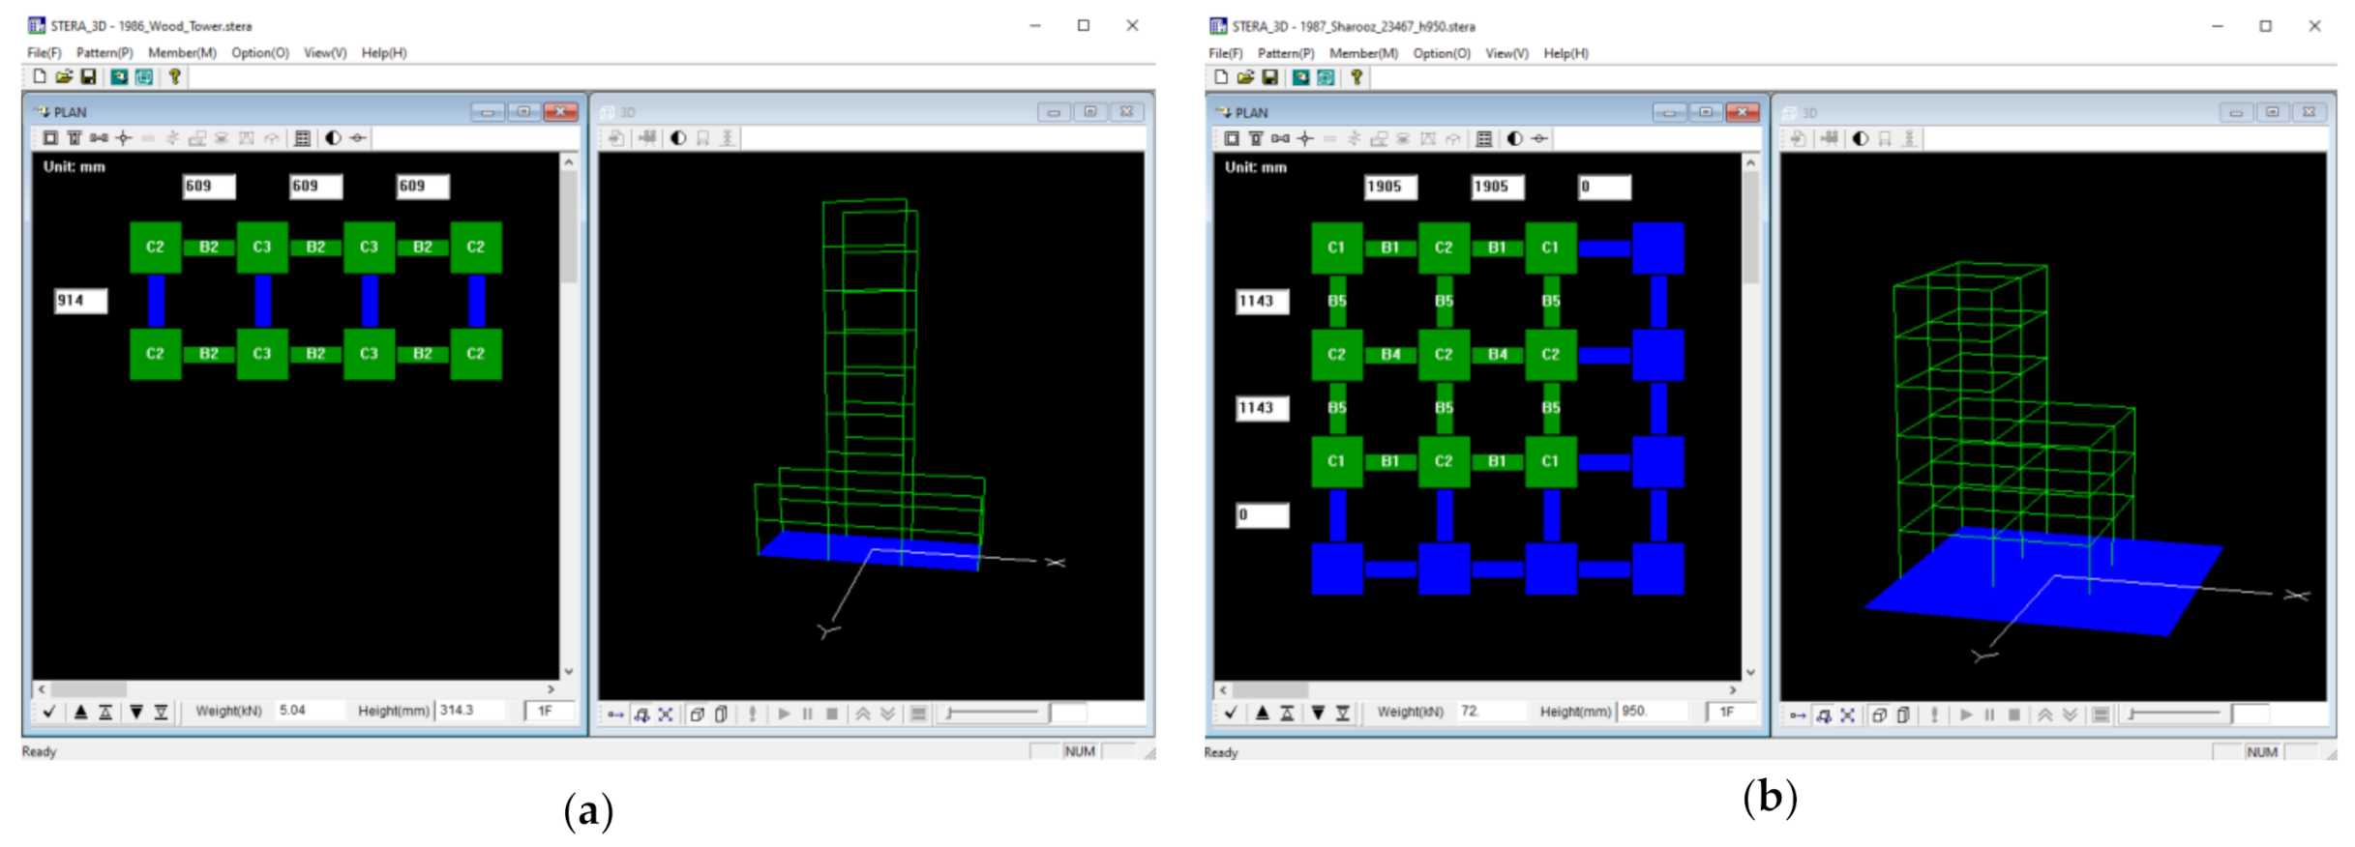Click the table/grid icon in Sharooz's PLAN toolbar
The height and width of the screenshot is (847, 2355).
pyautogui.click(x=1484, y=139)
